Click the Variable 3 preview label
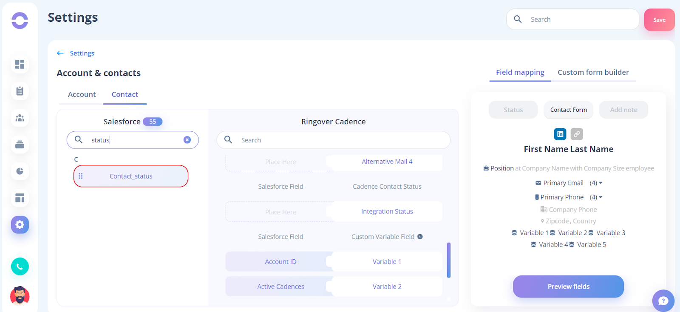The width and height of the screenshot is (680, 312). point(611,233)
